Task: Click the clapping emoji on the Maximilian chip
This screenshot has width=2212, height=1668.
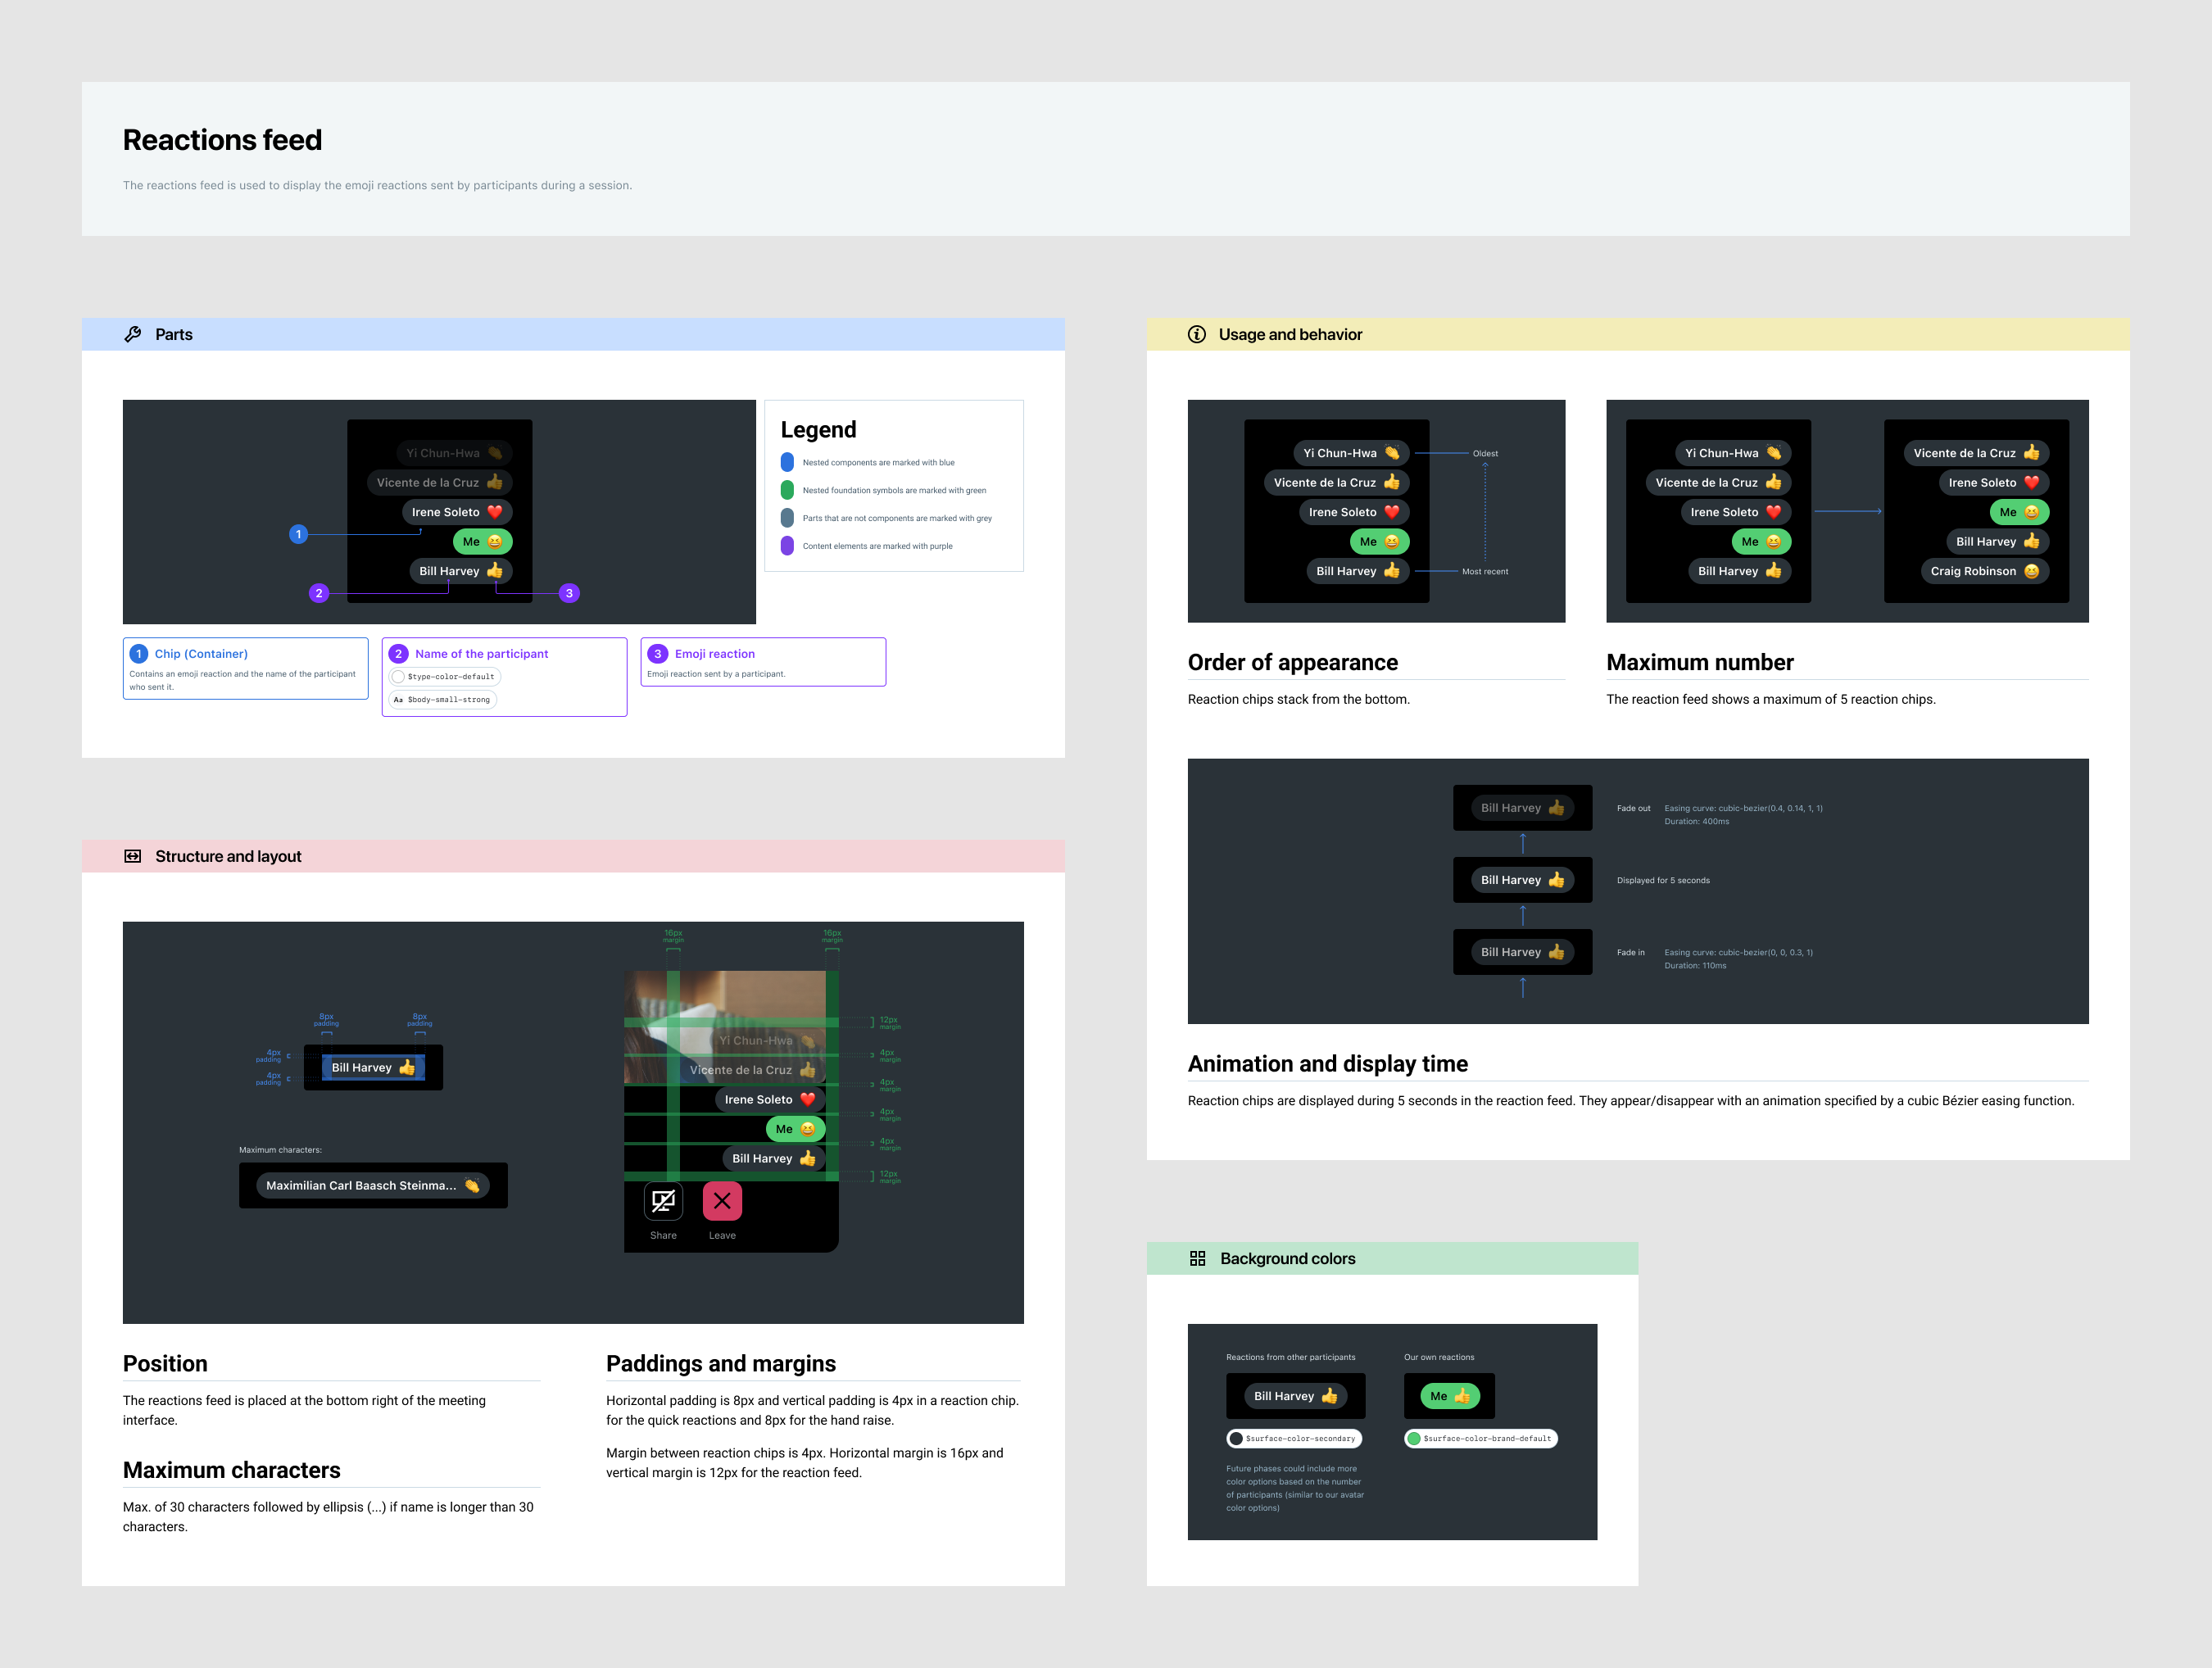Action: pos(472,1185)
